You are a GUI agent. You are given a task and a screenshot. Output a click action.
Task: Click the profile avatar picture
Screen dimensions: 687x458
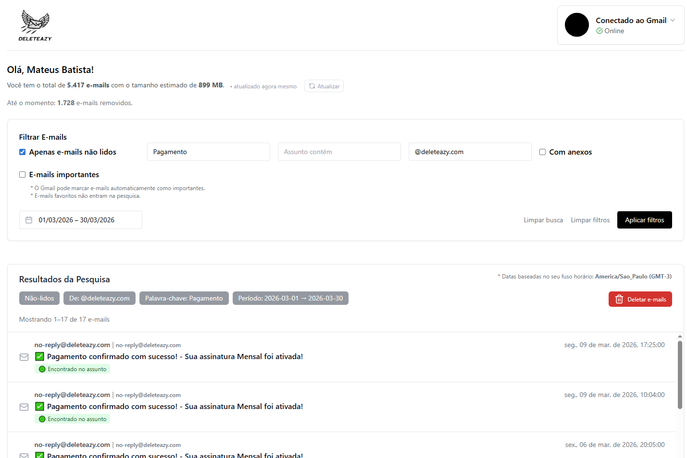click(x=577, y=24)
